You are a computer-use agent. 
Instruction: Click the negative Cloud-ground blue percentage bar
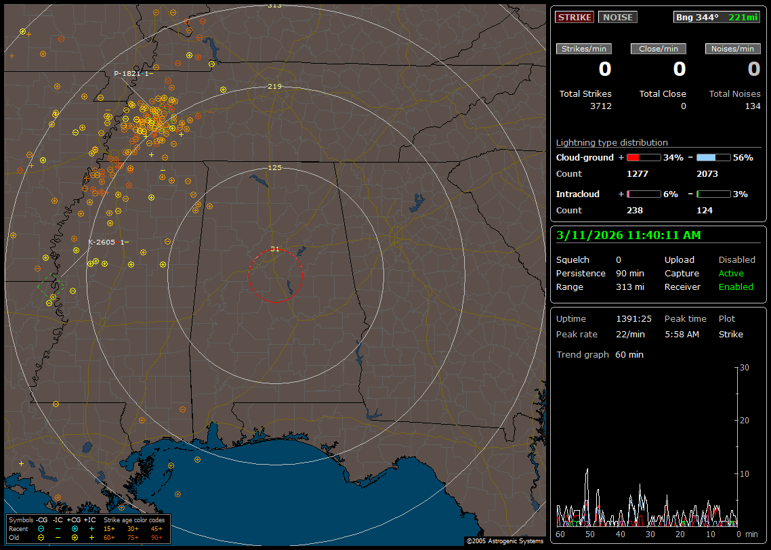713,158
